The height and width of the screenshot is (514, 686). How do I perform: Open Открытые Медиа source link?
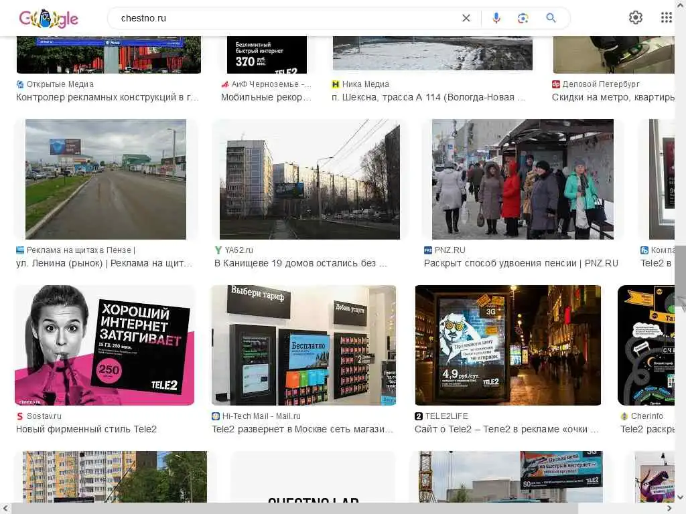[60, 84]
